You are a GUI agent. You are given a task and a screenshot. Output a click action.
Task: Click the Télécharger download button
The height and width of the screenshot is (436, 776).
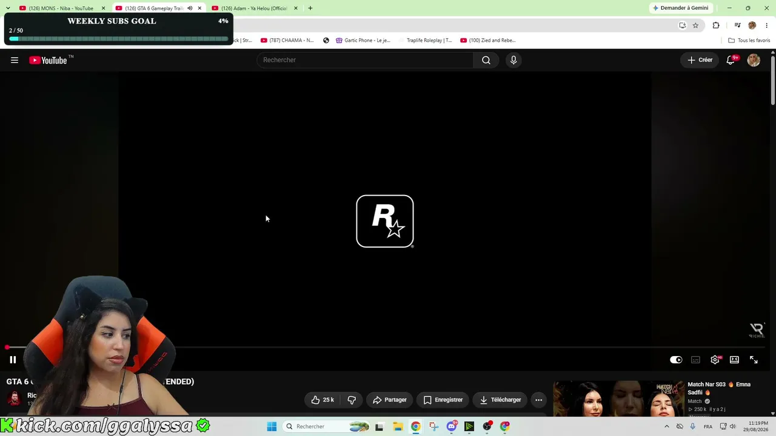501,400
